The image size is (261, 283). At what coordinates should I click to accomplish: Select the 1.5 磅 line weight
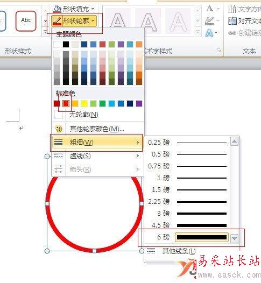[187, 190]
